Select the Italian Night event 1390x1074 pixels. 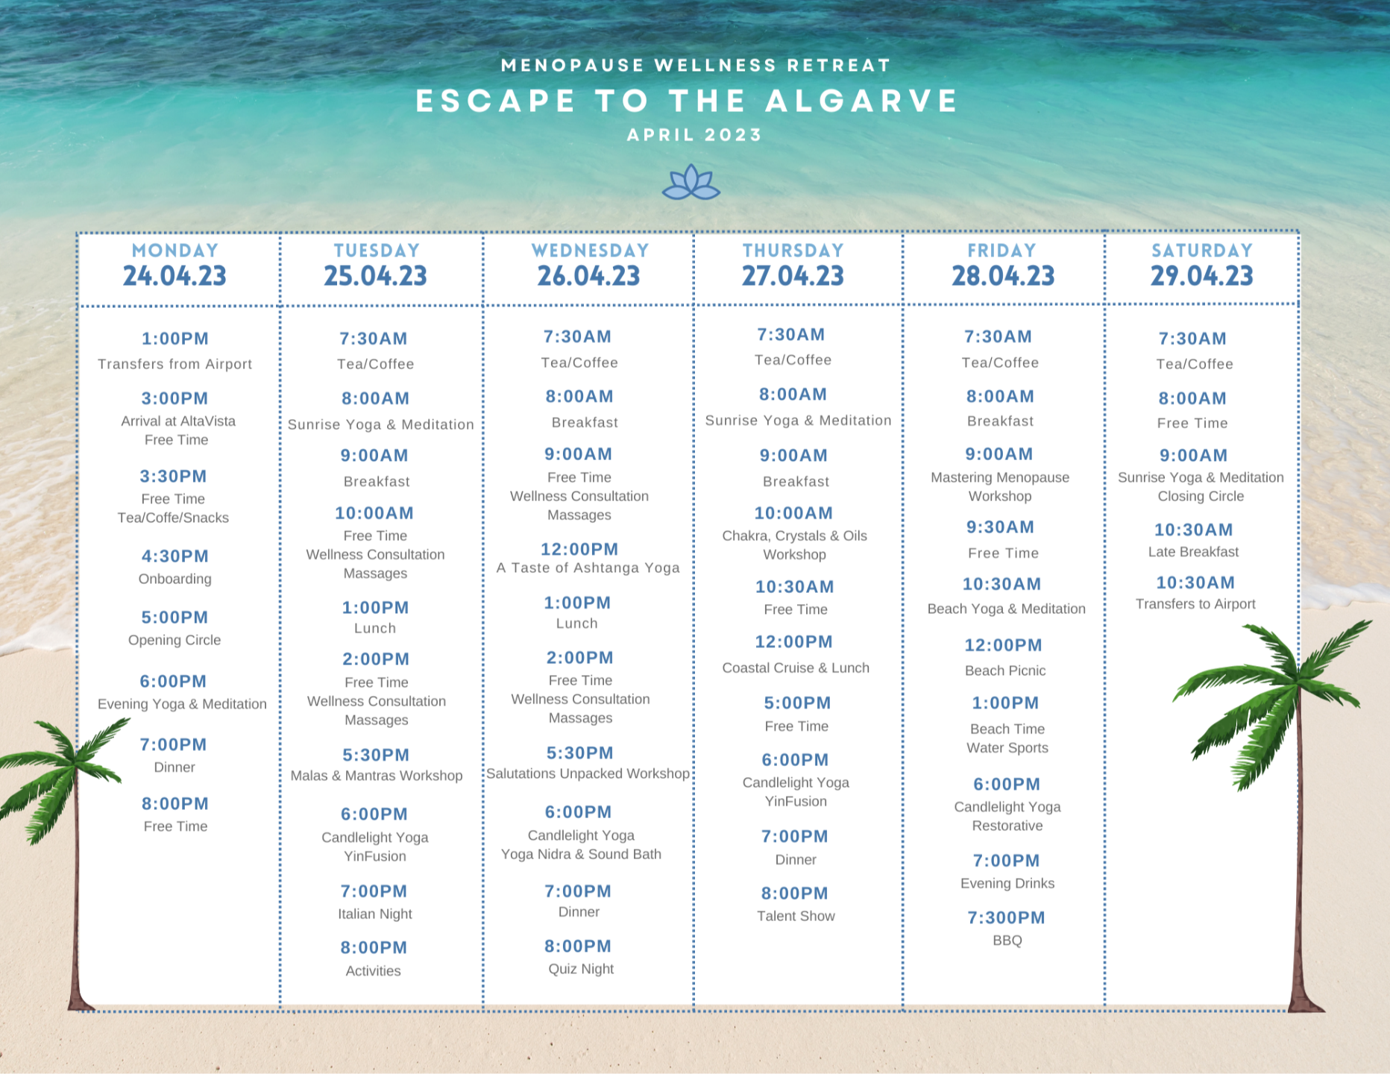coord(375,914)
